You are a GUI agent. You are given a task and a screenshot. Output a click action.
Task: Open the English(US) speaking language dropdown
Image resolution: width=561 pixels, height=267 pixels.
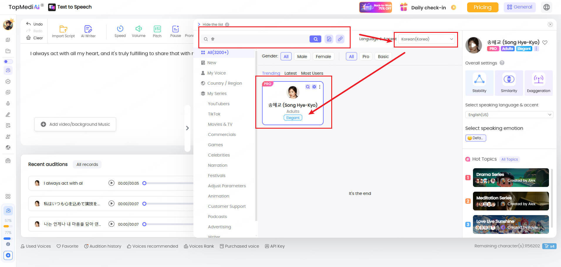[509, 115]
